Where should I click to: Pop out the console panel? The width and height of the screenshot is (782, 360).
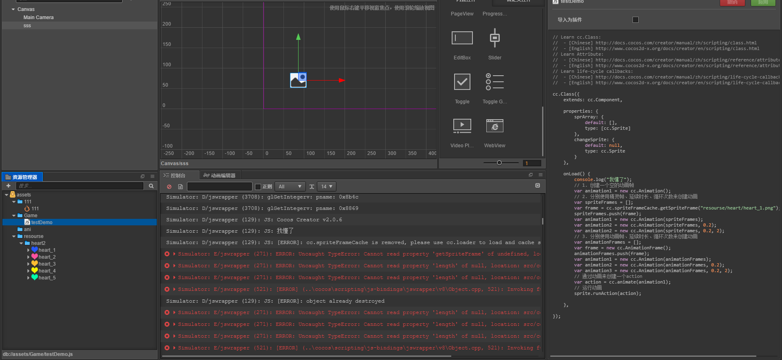coord(531,175)
